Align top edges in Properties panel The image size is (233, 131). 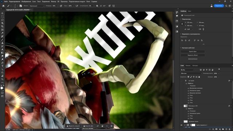[195, 40]
